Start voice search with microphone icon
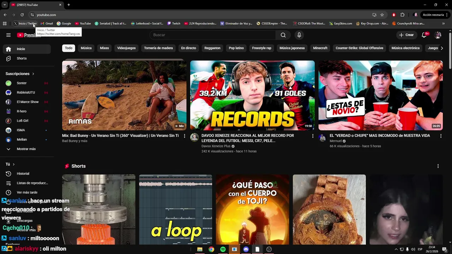 click(x=299, y=35)
